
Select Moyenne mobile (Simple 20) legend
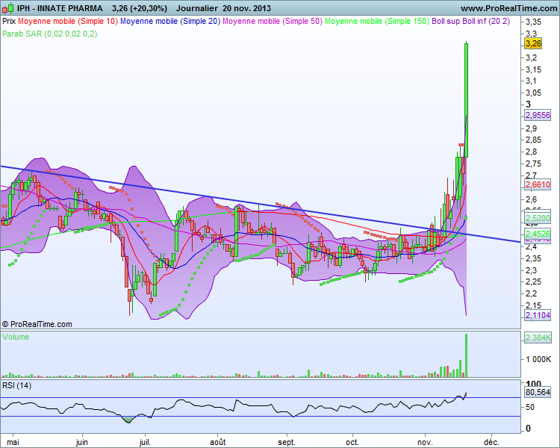tap(170, 21)
